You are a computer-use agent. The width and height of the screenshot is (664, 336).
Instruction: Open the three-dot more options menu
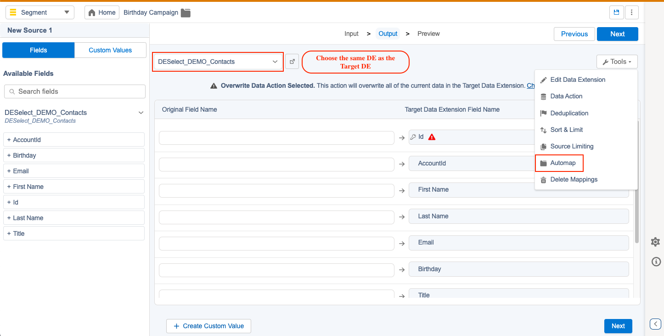coord(632,12)
